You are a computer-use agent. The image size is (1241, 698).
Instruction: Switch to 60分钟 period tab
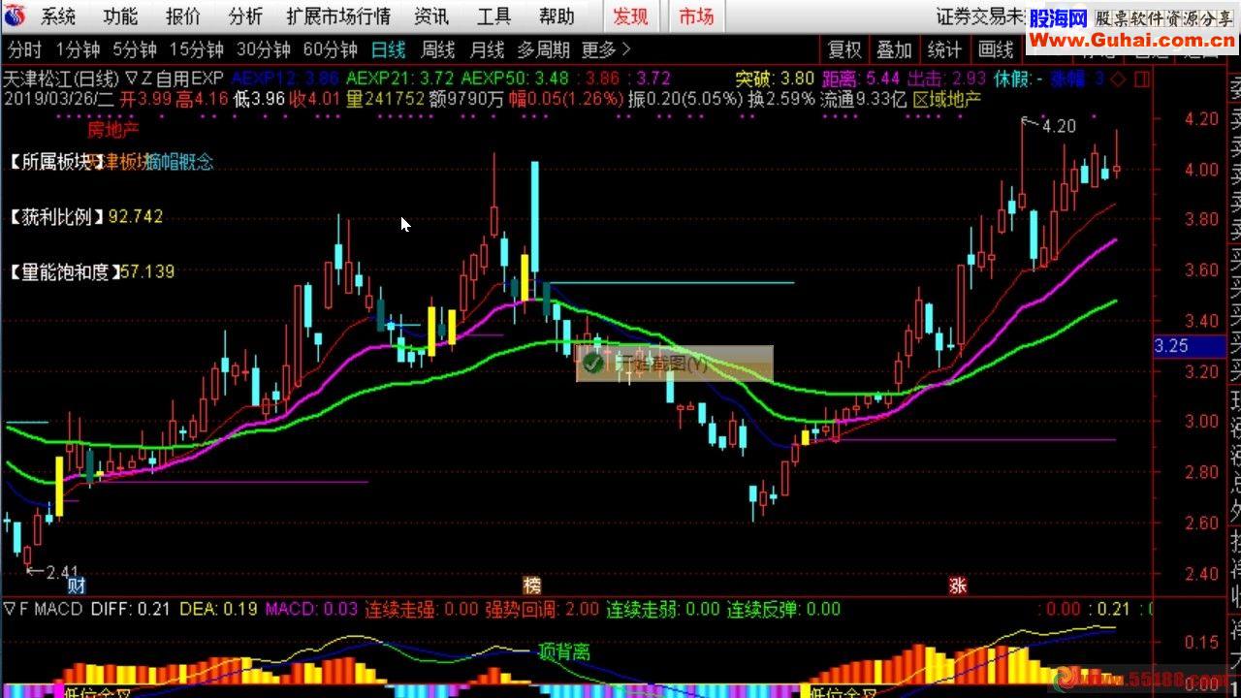pyautogui.click(x=331, y=49)
